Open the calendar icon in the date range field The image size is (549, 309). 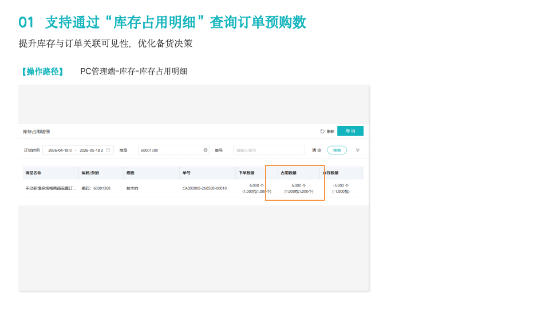[108, 150]
